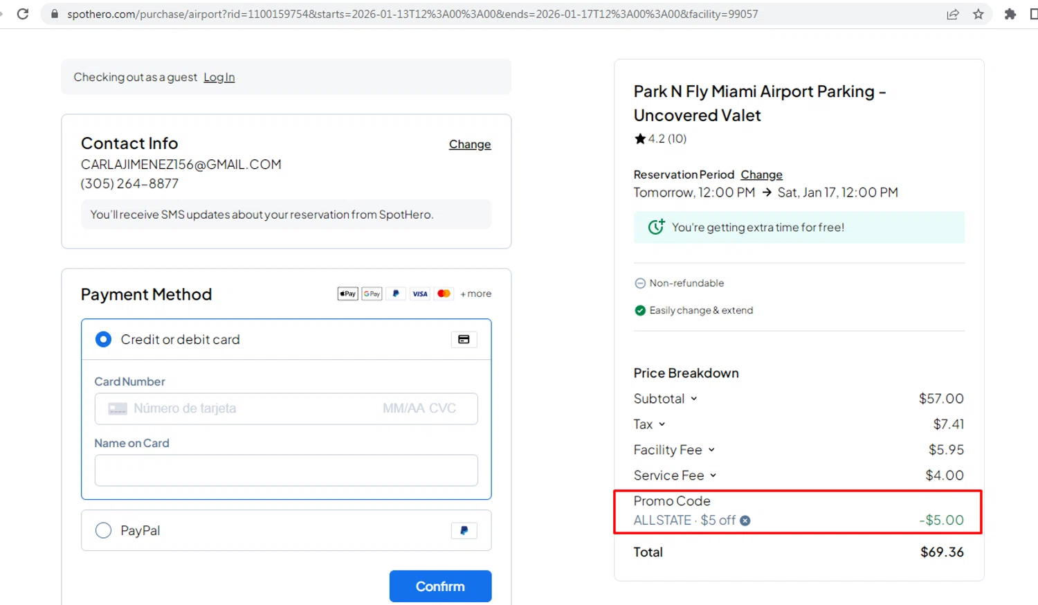
Task: Click the Mastercard icon
Action: (x=444, y=294)
